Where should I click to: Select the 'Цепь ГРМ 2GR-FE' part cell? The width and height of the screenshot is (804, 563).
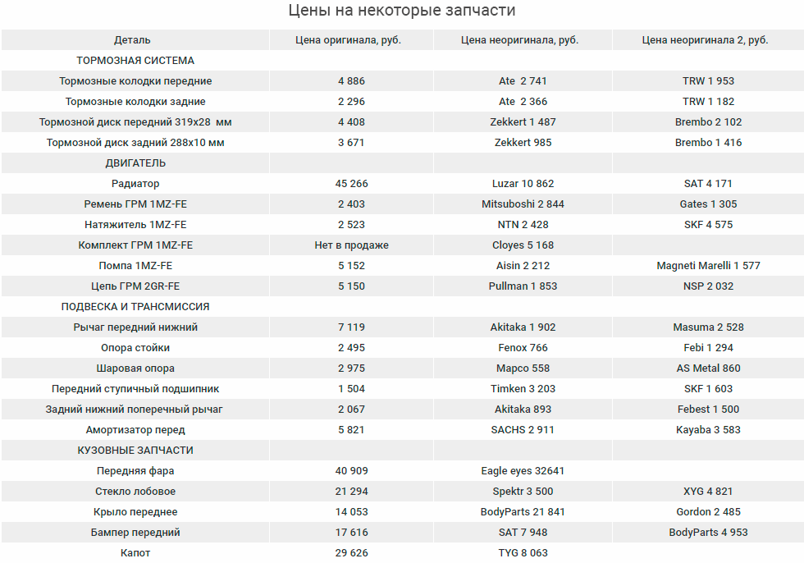(135, 286)
